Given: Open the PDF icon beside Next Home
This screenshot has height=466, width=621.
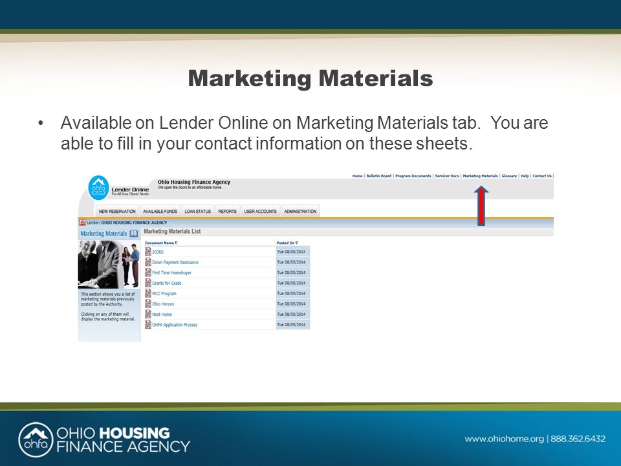Looking at the screenshot, I should (x=148, y=315).
